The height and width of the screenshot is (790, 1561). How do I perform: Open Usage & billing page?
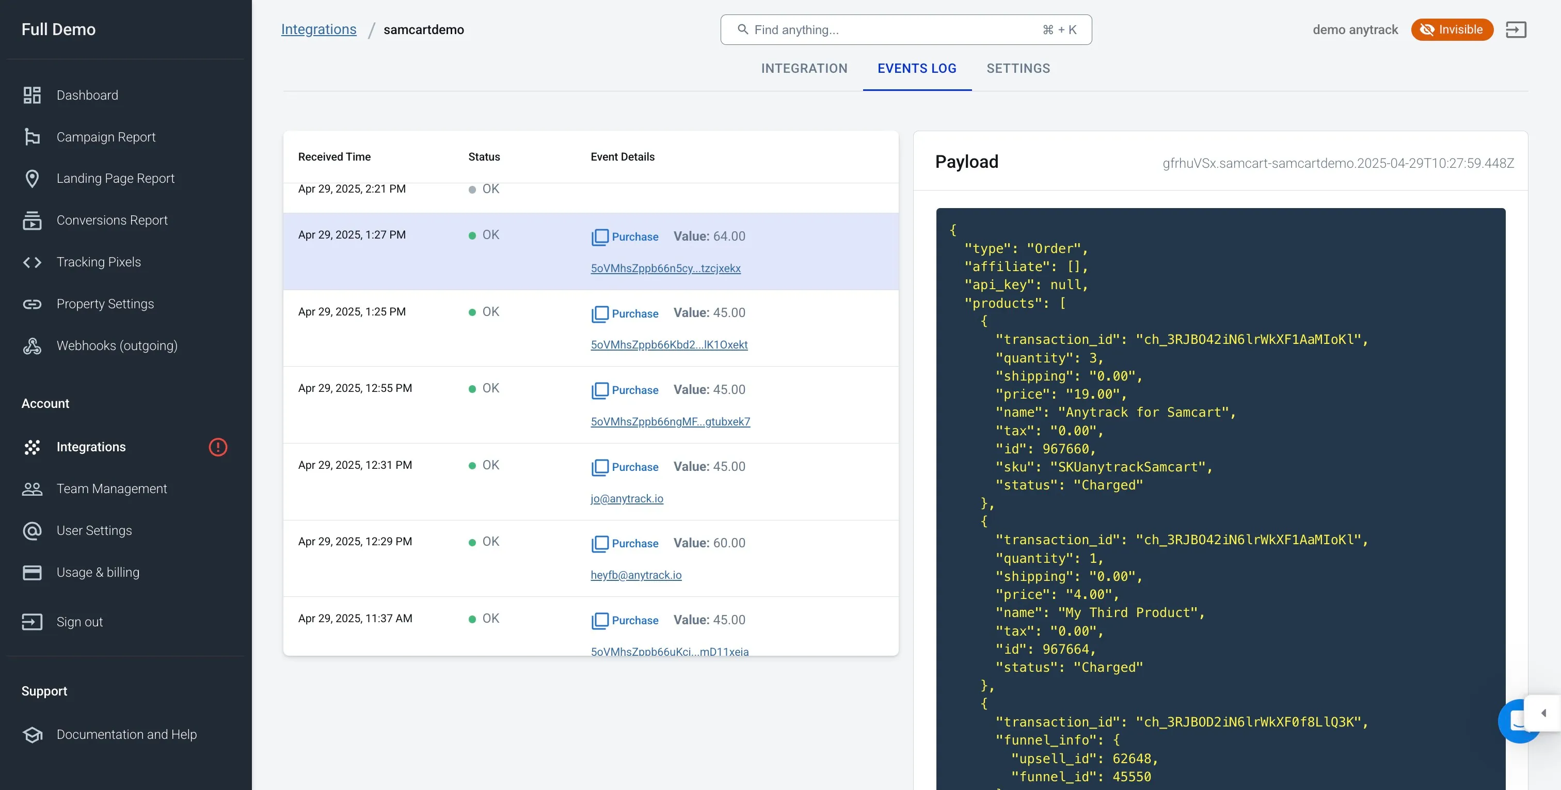[x=98, y=573]
